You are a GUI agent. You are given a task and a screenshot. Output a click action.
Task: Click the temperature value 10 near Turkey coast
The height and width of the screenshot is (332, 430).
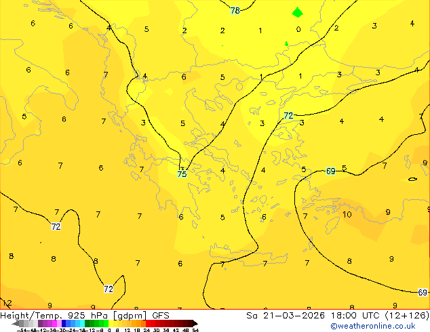(x=347, y=215)
